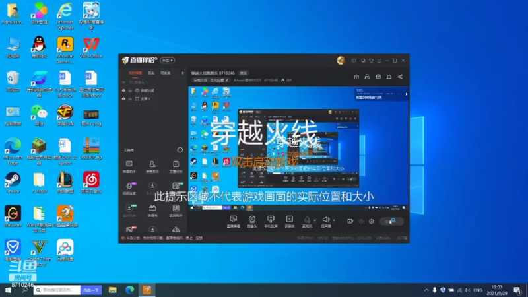
Task: Open the hamburger main menu
Action: tap(379, 61)
